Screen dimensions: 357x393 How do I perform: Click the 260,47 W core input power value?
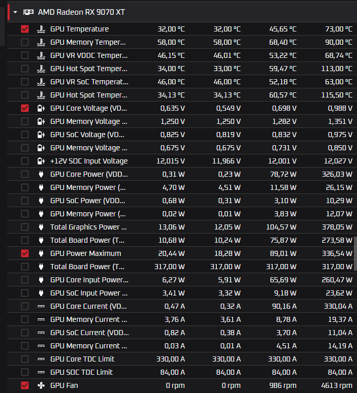click(x=337, y=280)
